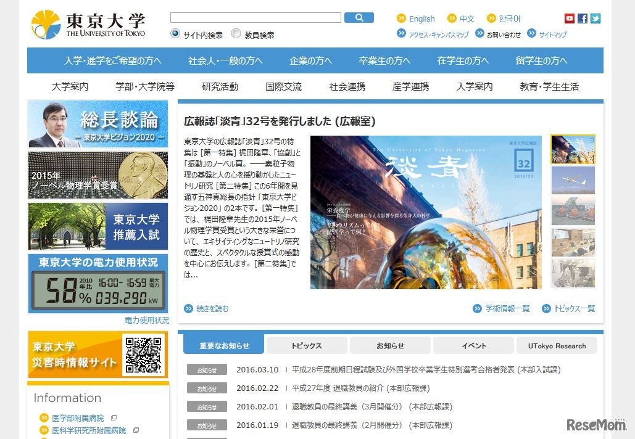Open the 東京大学推薦入試 banner
The width and height of the screenshot is (635, 439).
pyautogui.click(x=98, y=226)
